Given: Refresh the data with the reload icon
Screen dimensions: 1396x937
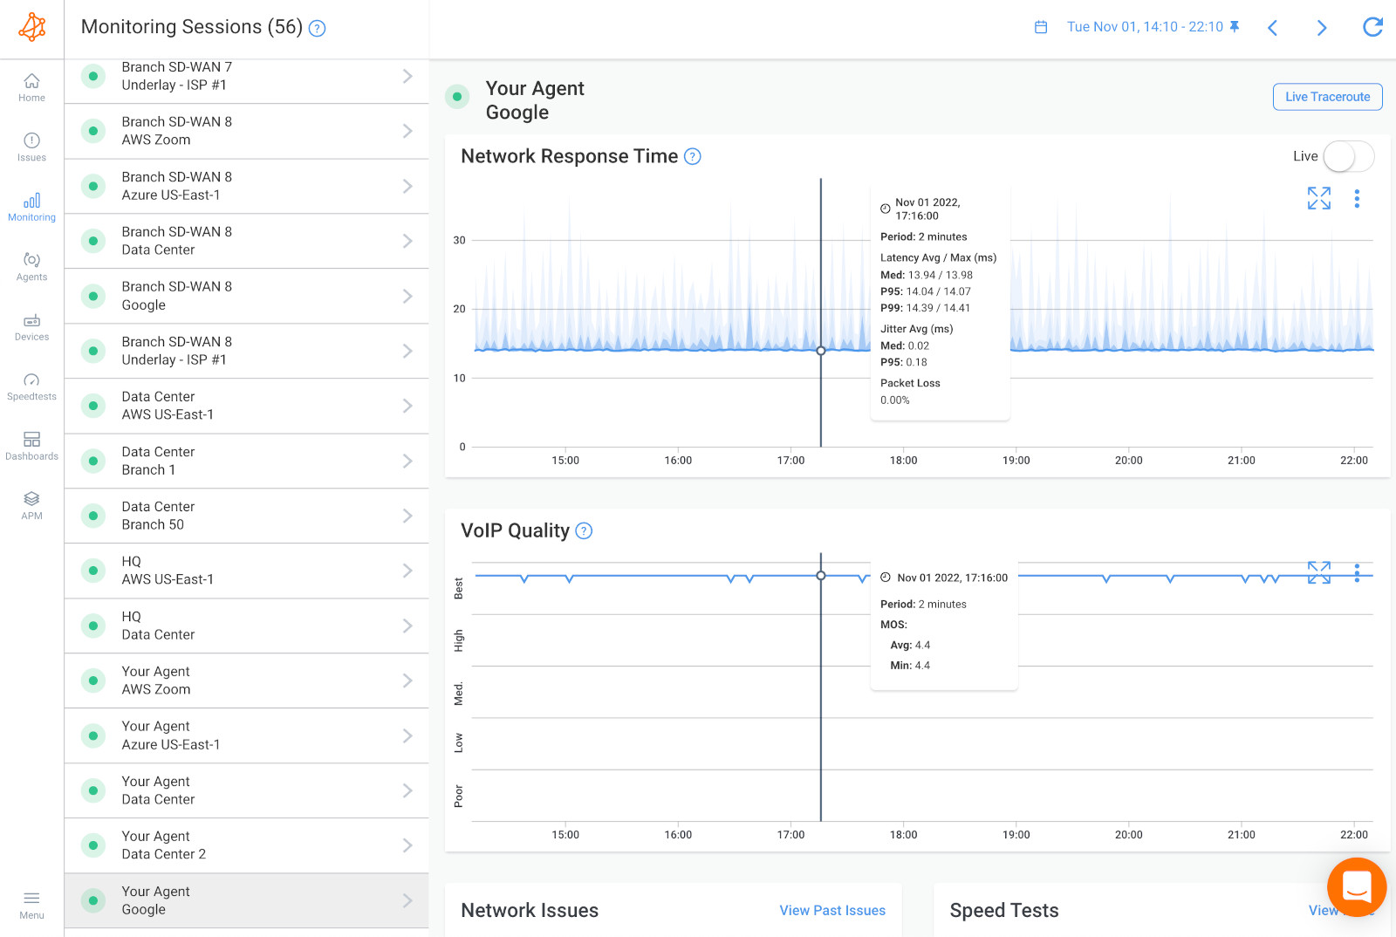Looking at the screenshot, I should pyautogui.click(x=1372, y=27).
